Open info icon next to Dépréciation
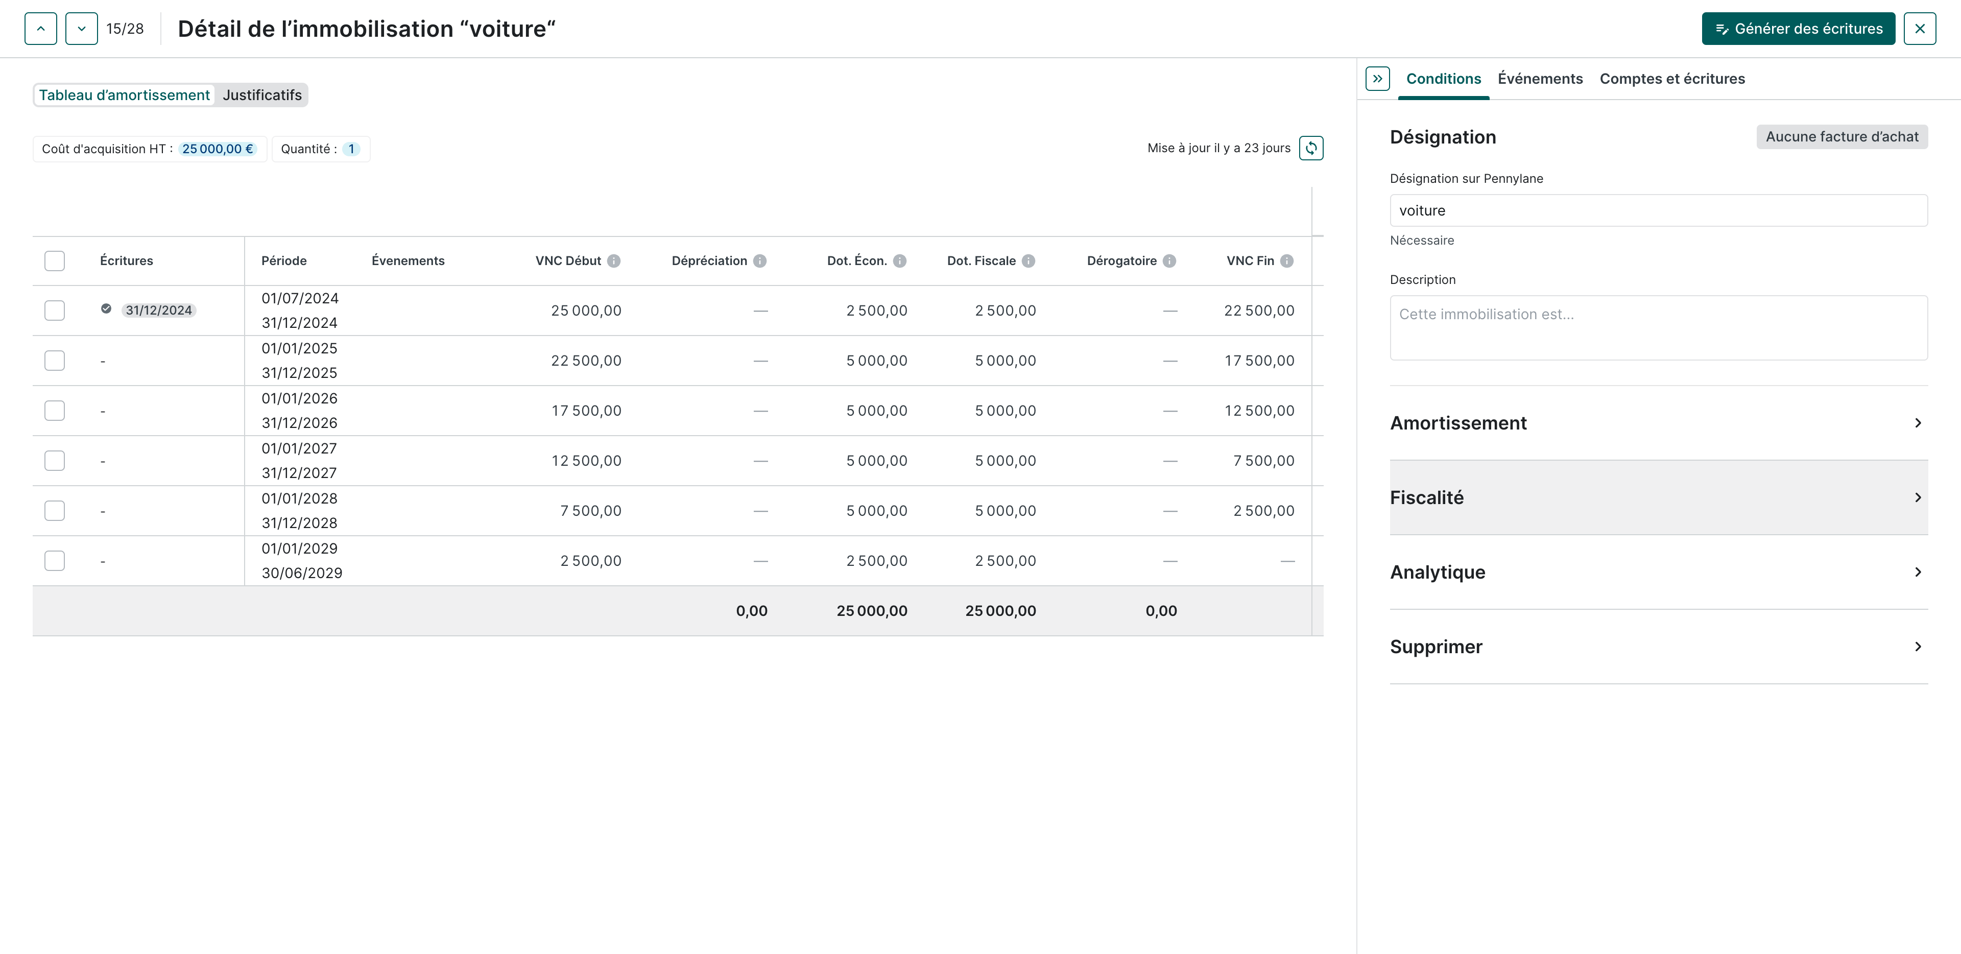This screenshot has width=1961, height=954. click(x=760, y=261)
